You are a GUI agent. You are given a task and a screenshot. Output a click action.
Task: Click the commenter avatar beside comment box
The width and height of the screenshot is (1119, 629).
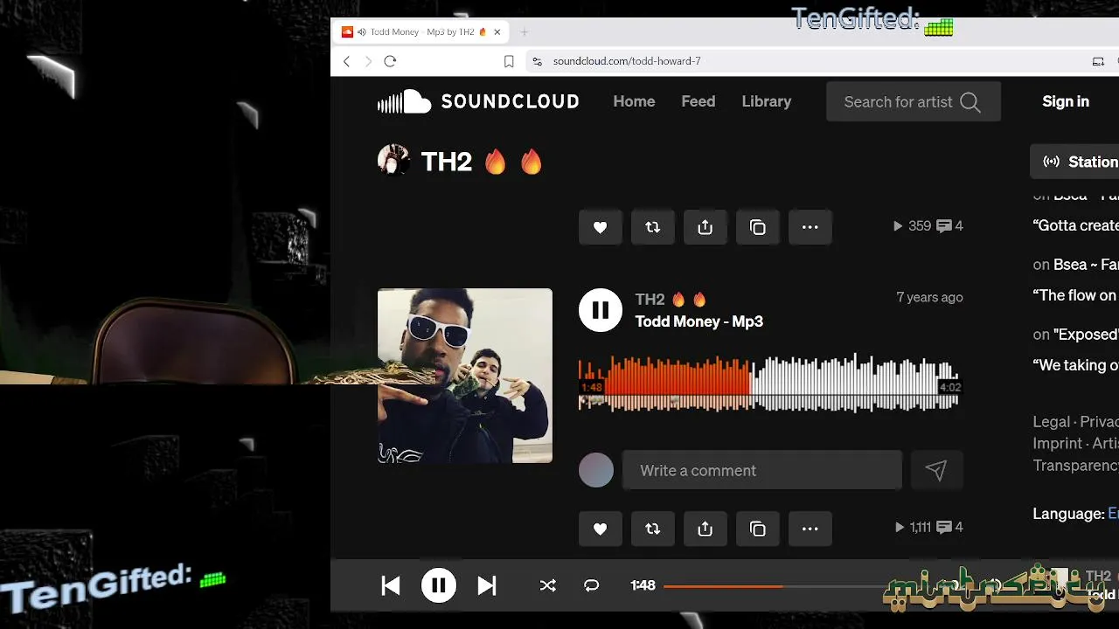click(x=596, y=470)
